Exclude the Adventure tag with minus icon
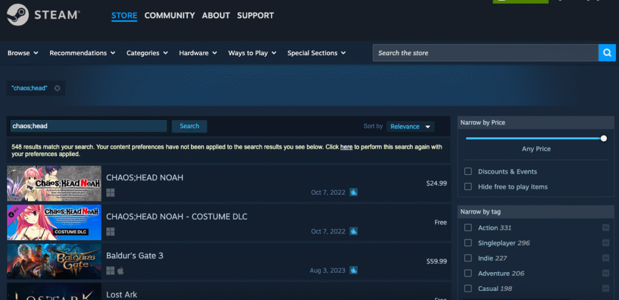Image resolution: width=619 pixels, height=300 pixels. click(606, 273)
